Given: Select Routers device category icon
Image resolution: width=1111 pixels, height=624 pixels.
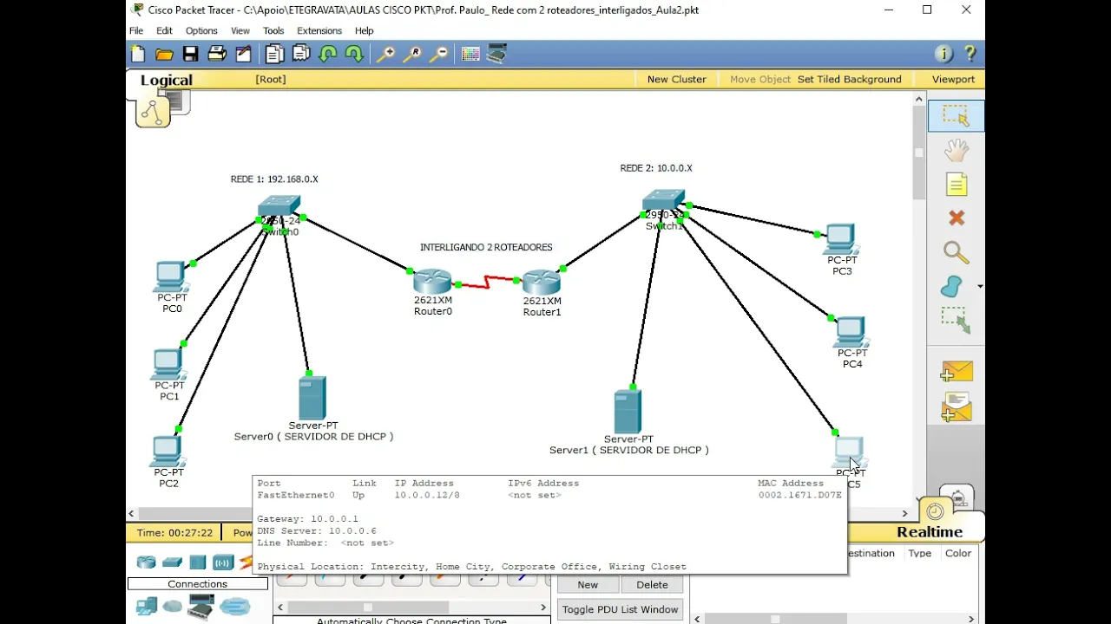Looking at the screenshot, I should click(146, 562).
